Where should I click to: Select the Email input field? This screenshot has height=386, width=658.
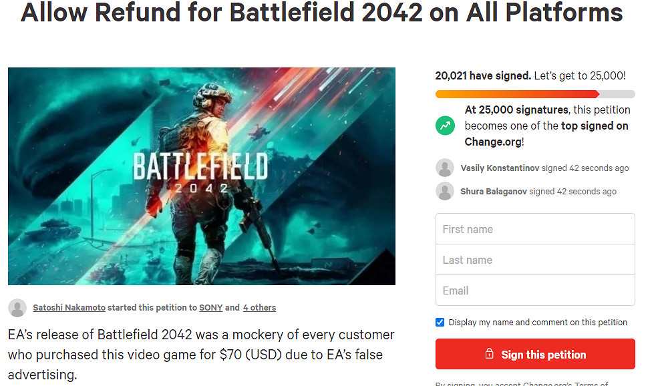pyautogui.click(x=535, y=291)
